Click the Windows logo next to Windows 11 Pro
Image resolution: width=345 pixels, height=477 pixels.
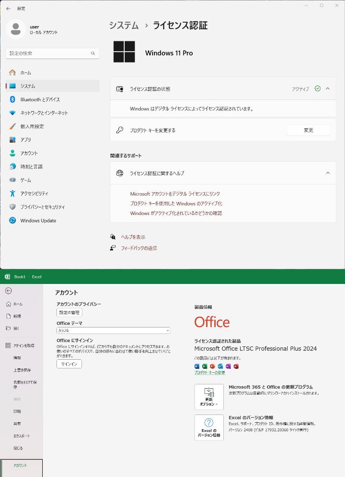tap(124, 52)
